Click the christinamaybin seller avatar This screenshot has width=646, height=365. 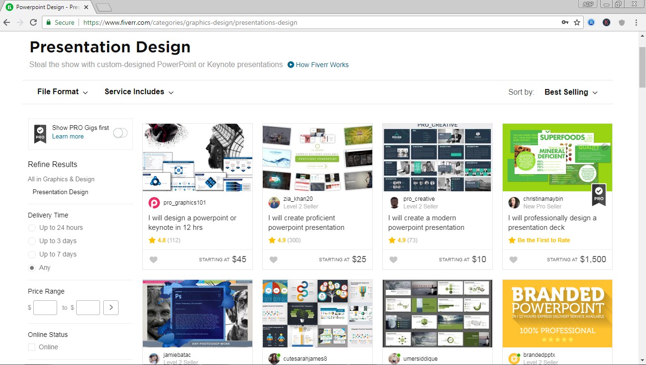point(514,203)
